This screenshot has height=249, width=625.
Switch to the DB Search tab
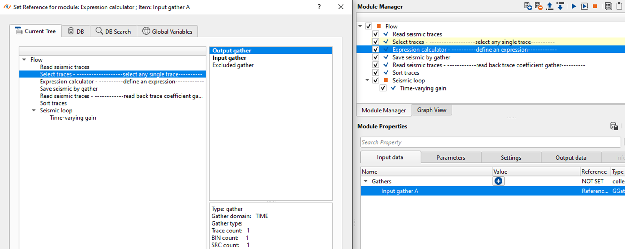coord(113,32)
